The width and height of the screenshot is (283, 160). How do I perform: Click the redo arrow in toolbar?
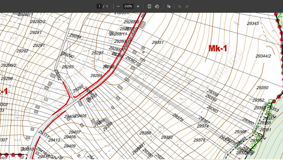coord(187,7)
